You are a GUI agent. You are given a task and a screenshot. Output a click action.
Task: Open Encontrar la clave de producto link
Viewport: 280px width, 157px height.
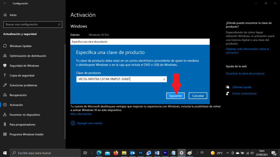245,73
